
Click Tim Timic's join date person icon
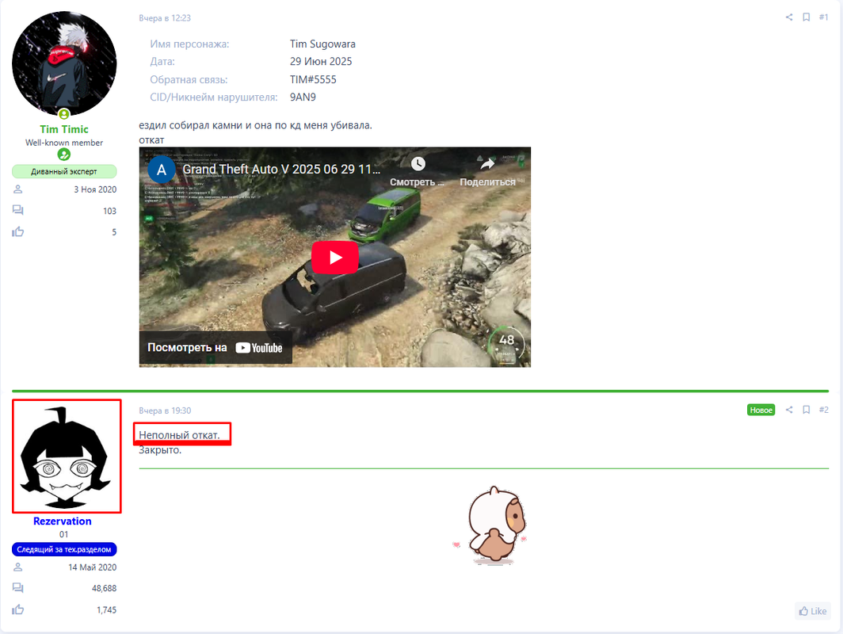pyautogui.click(x=17, y=189)
